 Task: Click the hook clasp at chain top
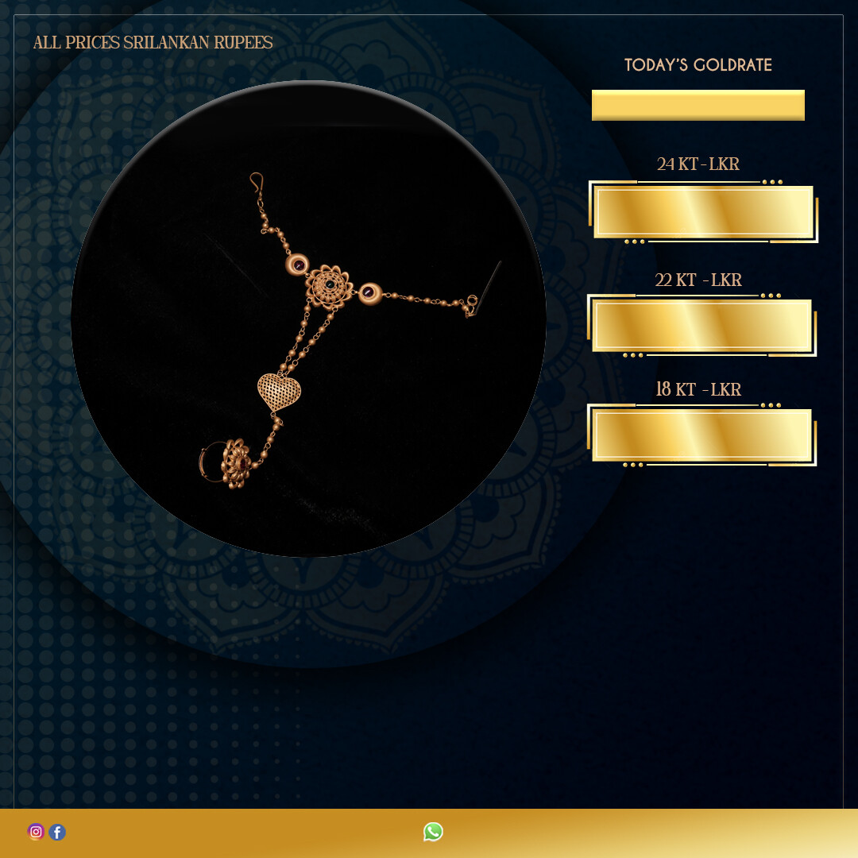point(257,182)
